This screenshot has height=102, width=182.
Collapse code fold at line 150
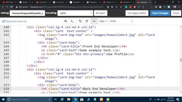(10, 69)
